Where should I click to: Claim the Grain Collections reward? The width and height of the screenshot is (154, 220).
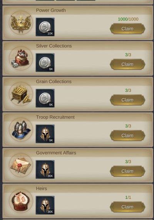point(127,100)
